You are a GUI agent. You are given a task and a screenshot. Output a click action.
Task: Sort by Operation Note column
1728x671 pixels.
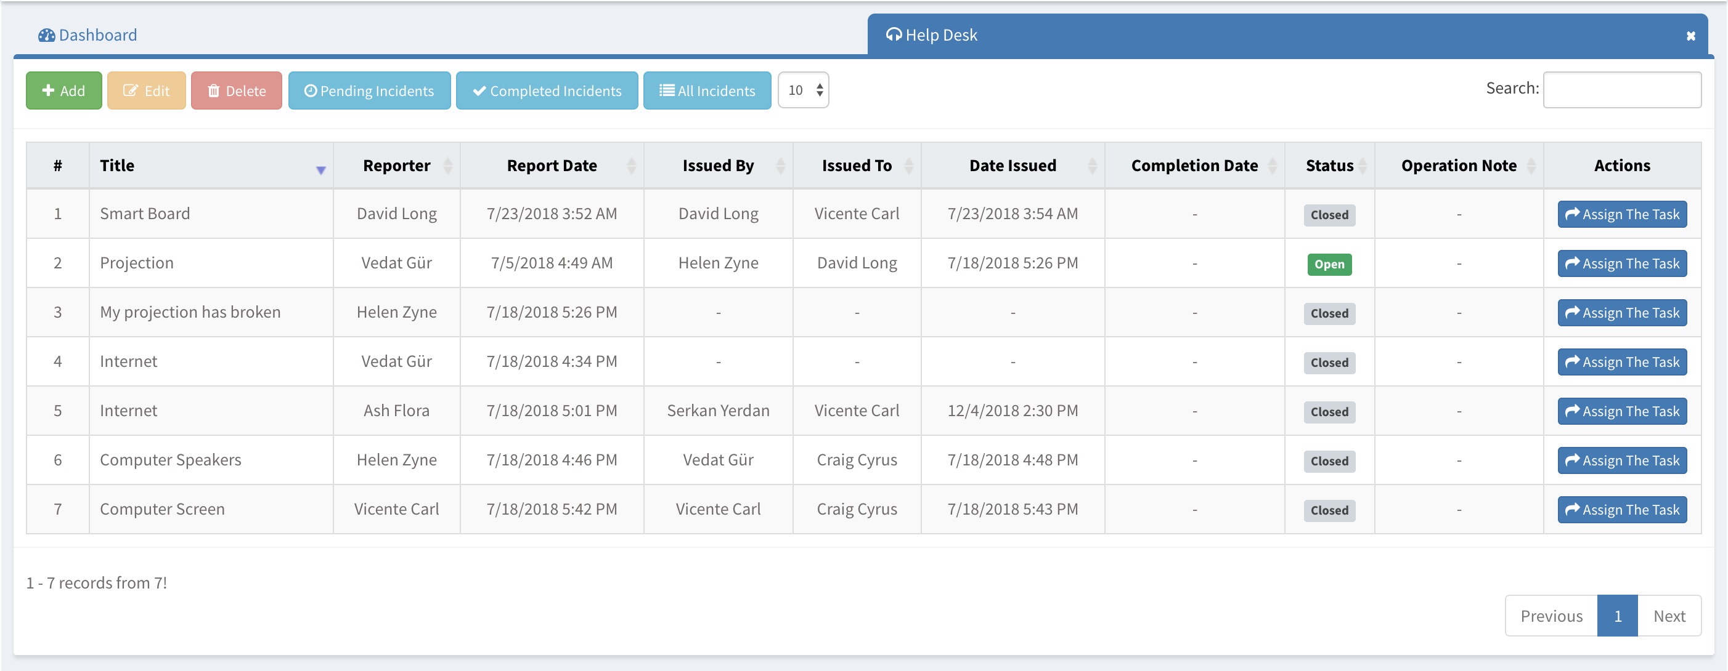(1458, 166)
